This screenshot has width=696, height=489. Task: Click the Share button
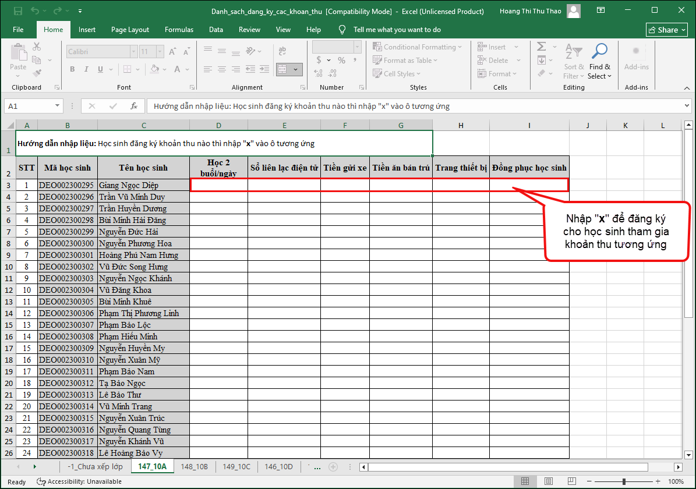point(666,30)
